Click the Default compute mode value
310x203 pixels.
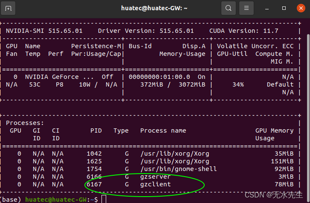(280, 84)
